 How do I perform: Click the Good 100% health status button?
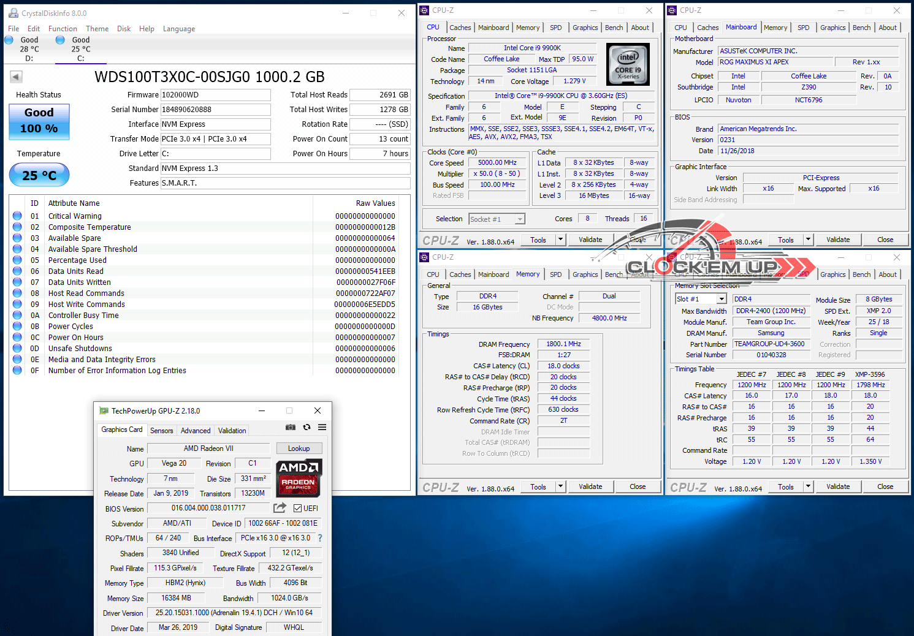39,121
